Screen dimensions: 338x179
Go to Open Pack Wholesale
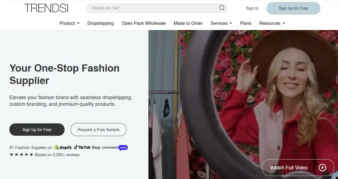pos(144,23)
